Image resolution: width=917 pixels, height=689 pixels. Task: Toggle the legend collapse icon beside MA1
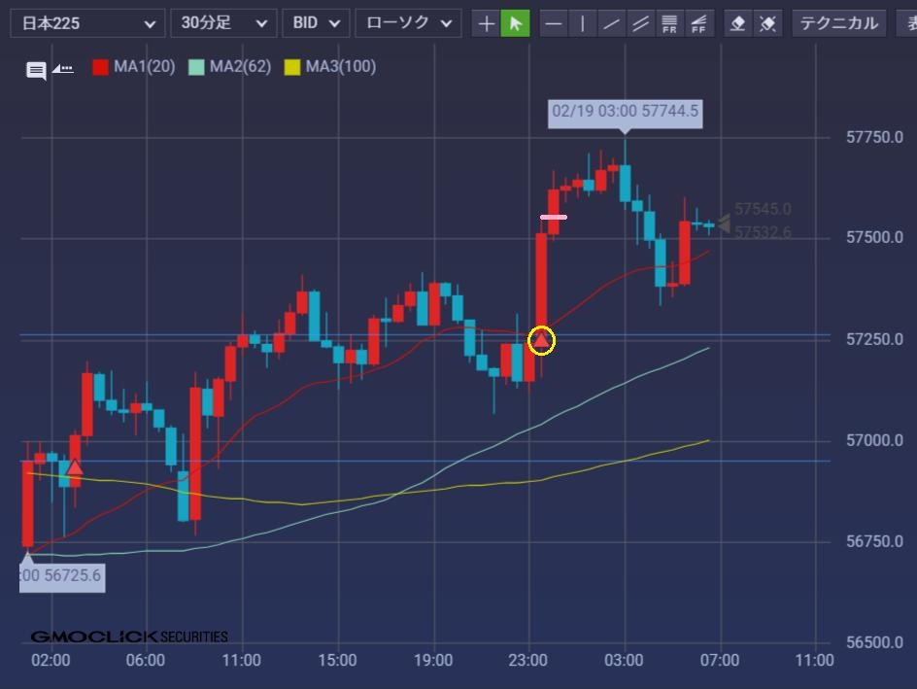coord(63,68)
